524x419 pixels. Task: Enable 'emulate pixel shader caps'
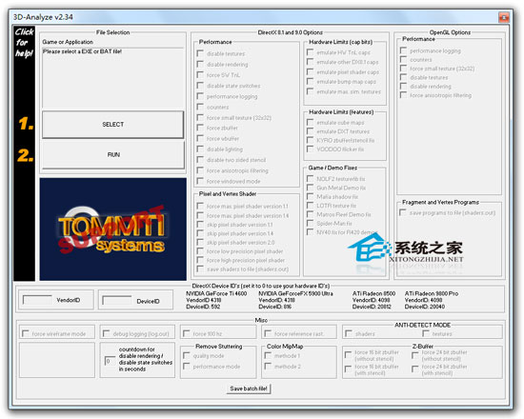pos(311,71)
